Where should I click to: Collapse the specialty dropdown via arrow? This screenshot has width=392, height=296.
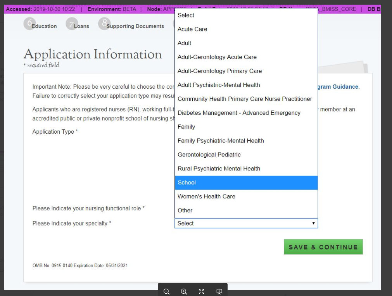(313, 224)
